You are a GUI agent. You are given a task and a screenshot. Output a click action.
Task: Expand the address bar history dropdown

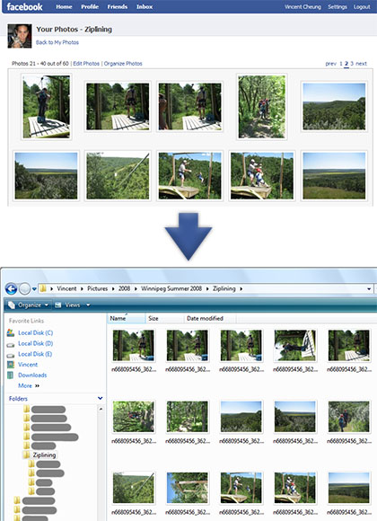(369, 288)
